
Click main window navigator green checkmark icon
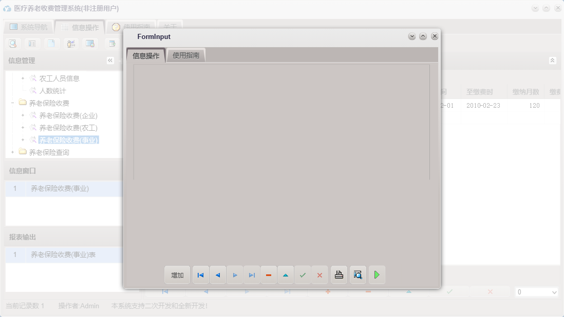(449, 292)
